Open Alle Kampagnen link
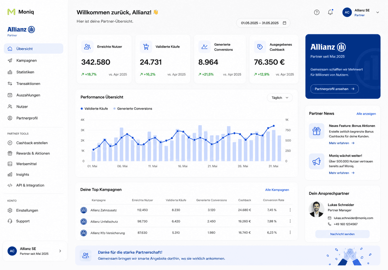 point(277,190)
